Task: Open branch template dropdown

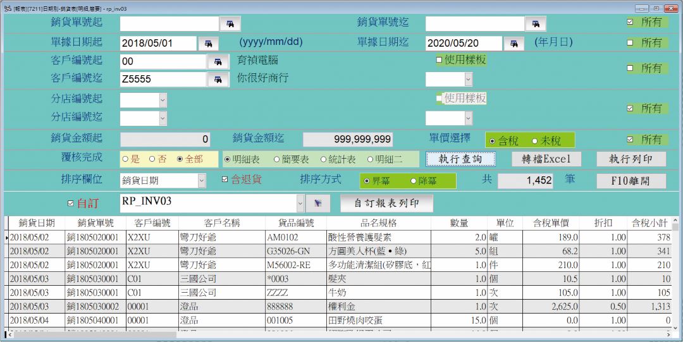Action: pos(468,118)
